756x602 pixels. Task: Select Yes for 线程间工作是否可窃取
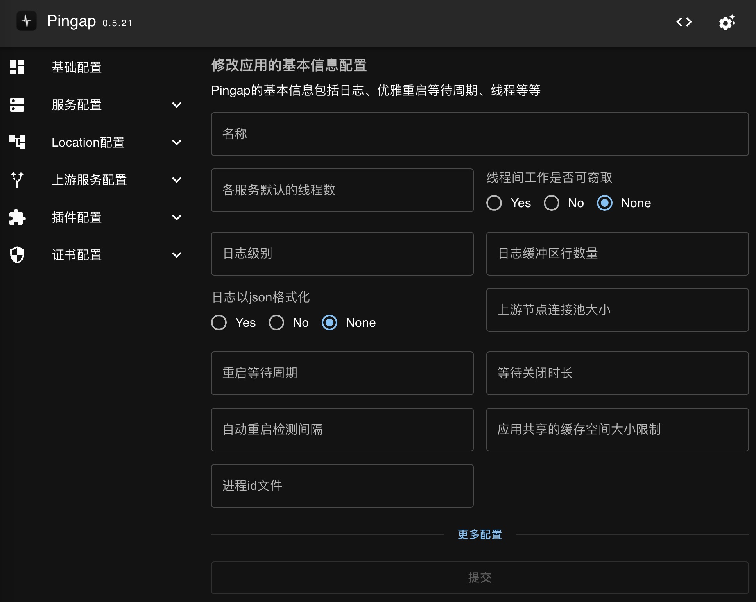click(x=494, y=203)
